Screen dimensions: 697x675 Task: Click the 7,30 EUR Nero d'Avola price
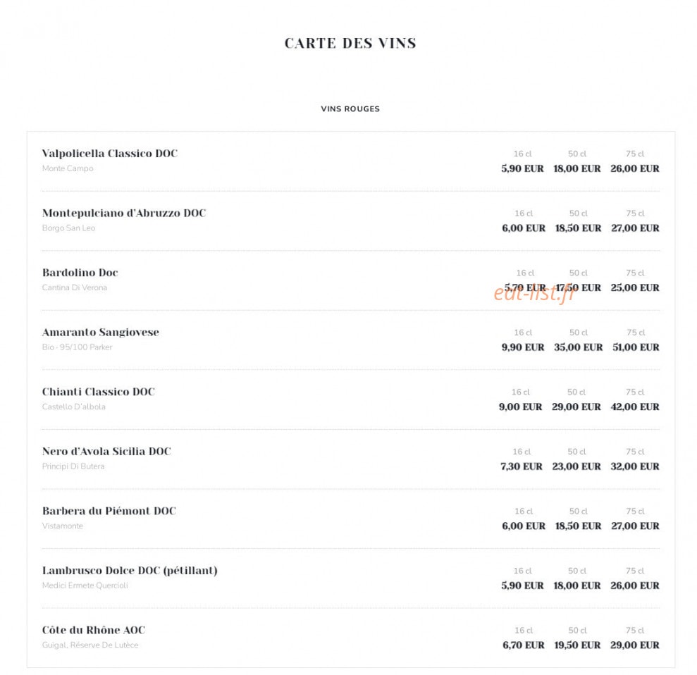coord(522,466)
